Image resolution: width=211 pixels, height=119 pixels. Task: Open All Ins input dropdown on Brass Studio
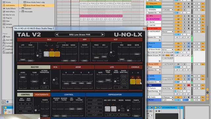point(167,50)
